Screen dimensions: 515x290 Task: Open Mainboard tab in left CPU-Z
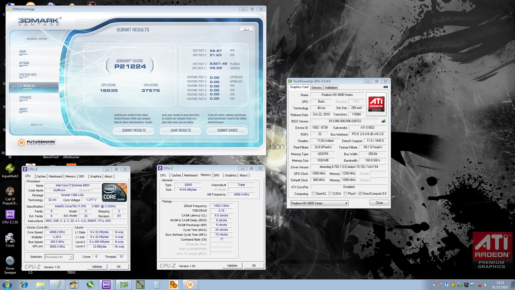tap(56, 176)
